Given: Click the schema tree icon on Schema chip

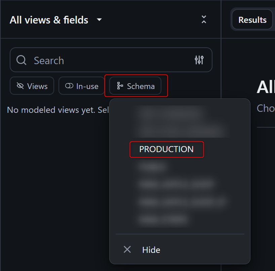Looking at the screenshot, I should (x=120, y=86).
